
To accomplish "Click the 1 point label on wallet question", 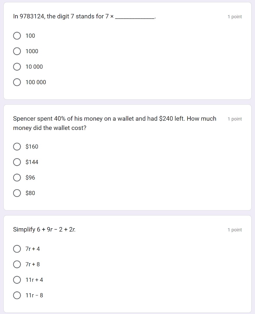I will click(x=235, y=119).
